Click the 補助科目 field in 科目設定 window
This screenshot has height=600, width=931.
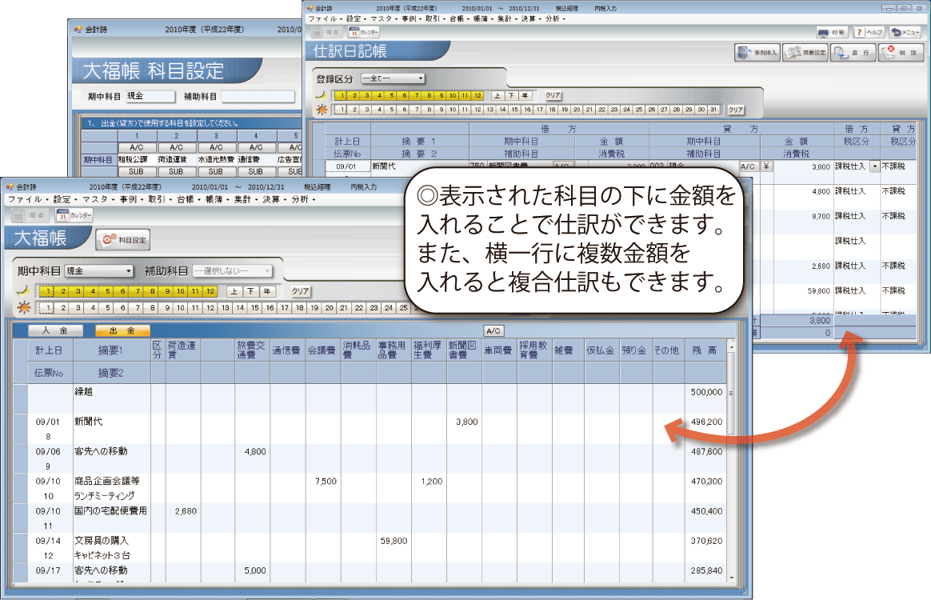(258, 96)
